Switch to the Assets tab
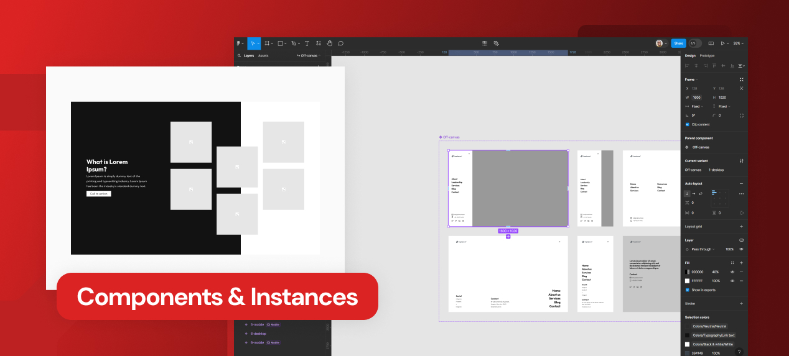The width and height of the screenshot is (789, 356). point(263,55)
